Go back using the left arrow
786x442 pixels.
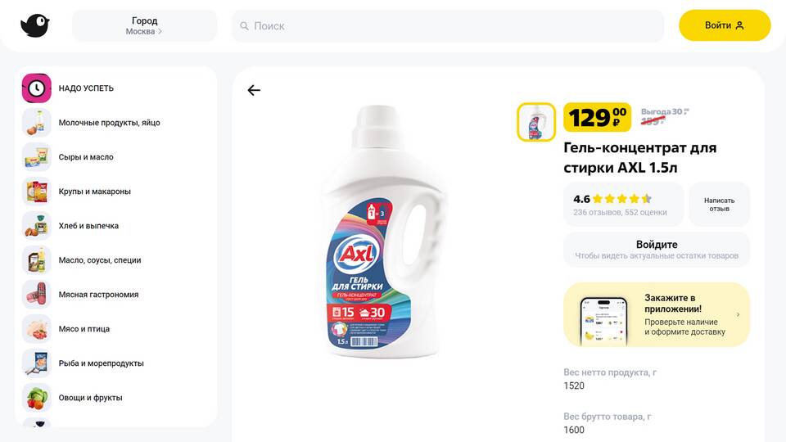[254, 90]
